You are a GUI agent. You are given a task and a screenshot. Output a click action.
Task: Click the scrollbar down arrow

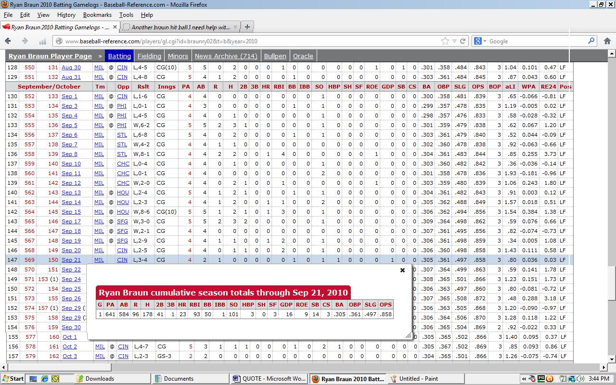tap(612, 359)
